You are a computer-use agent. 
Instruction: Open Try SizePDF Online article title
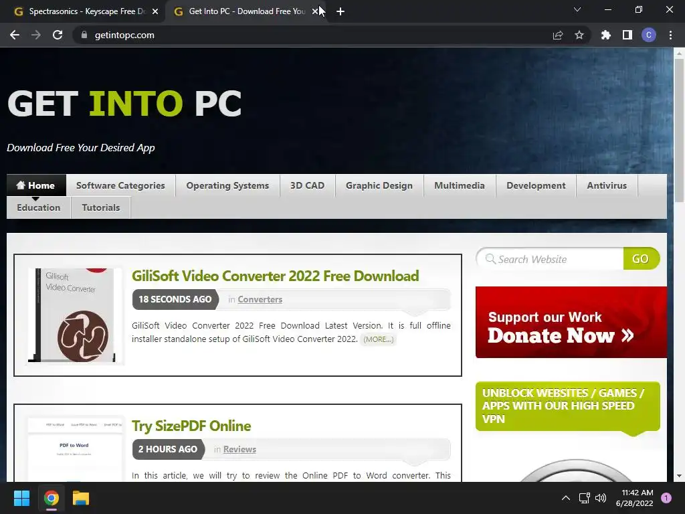click(191, 426)
